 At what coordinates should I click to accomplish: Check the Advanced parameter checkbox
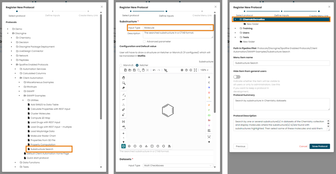pyautogui.click(x=144, y=41)
